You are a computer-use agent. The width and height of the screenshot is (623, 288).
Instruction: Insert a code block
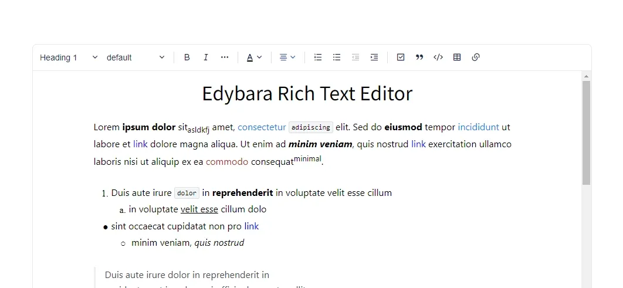(438, 57)
